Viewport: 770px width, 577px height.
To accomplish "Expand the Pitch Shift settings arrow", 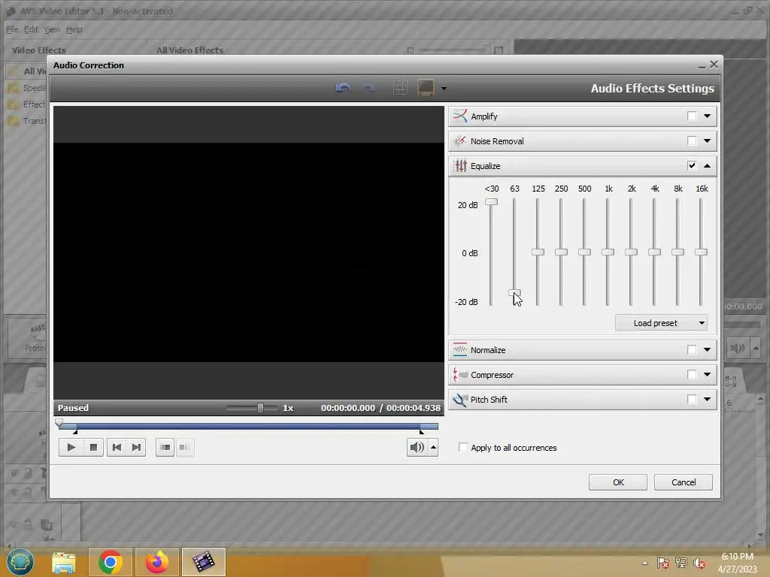I will click(707, 400).
